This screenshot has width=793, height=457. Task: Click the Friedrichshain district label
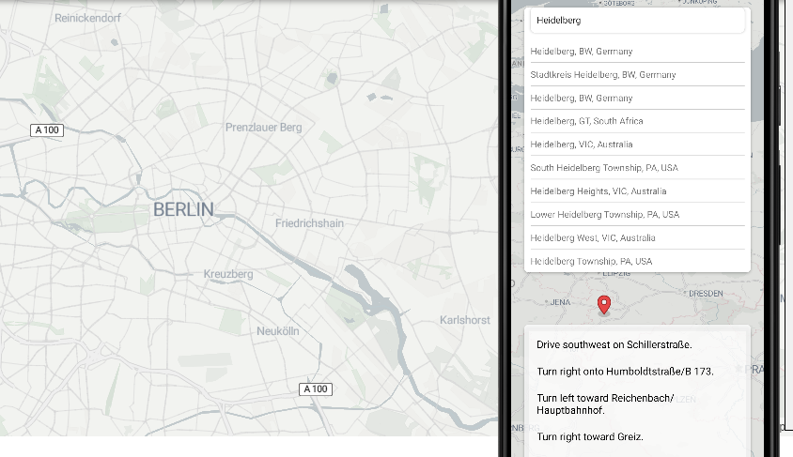coord(309,223)
